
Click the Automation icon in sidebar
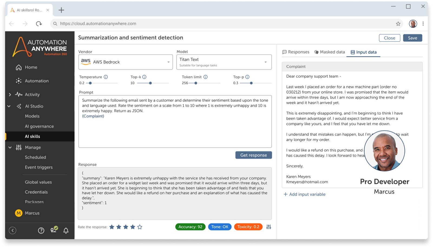coord(19,81)
